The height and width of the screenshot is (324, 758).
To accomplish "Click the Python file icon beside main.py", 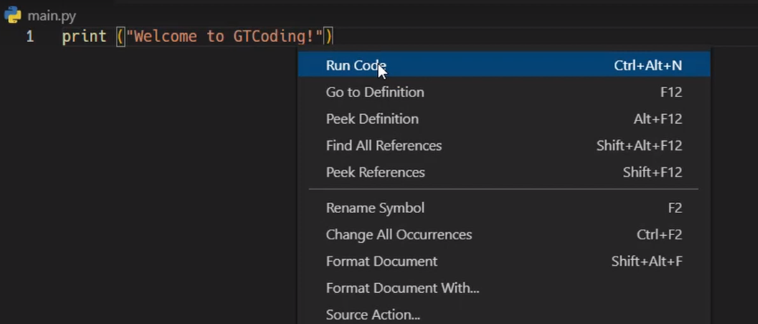I will [x=12, y=15].
